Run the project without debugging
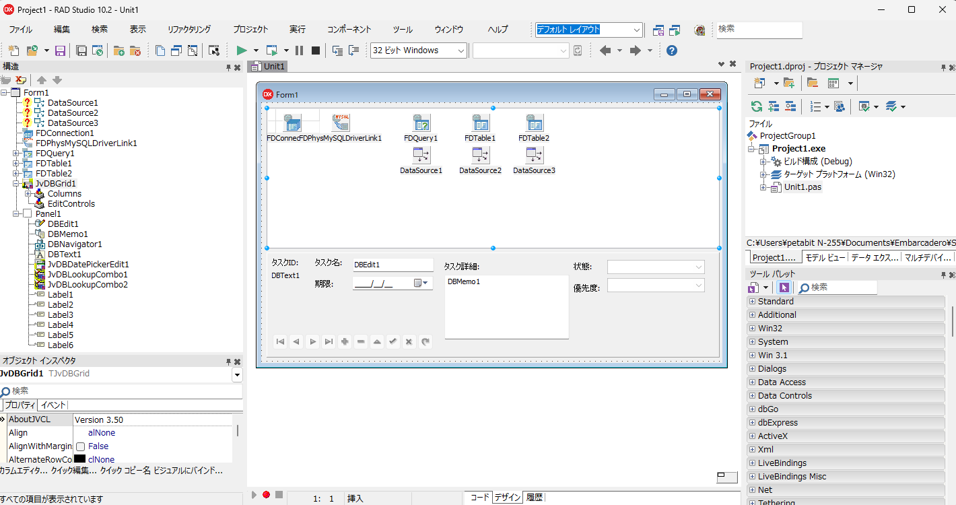The height and width of the screenshot is (505, 956). tap(273, 50)
